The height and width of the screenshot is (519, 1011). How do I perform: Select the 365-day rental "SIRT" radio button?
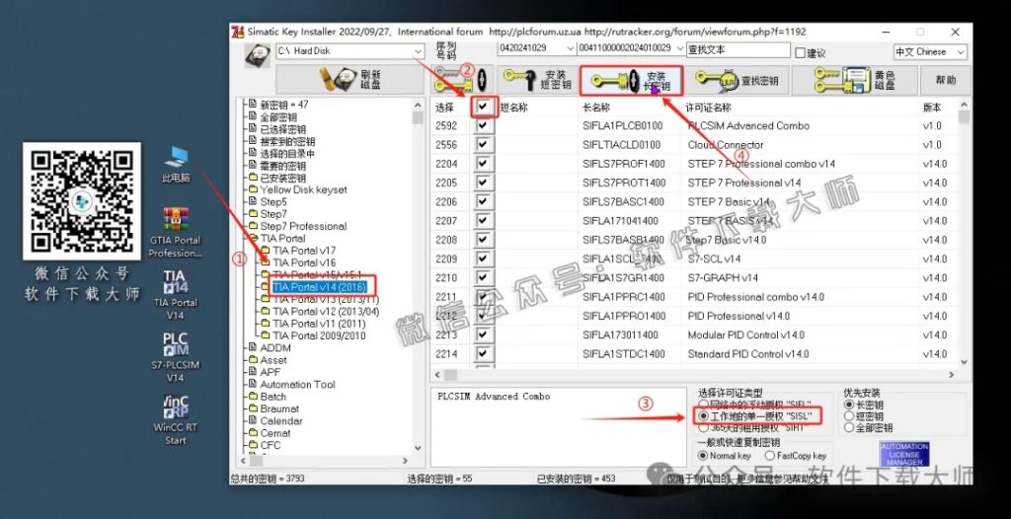[x=703, y=427]
